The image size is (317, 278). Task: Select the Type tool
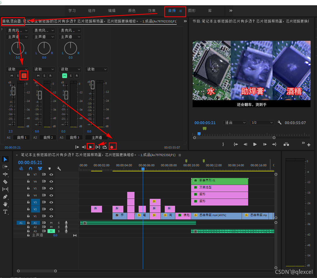pyautogui.click(x=5, y=212)
